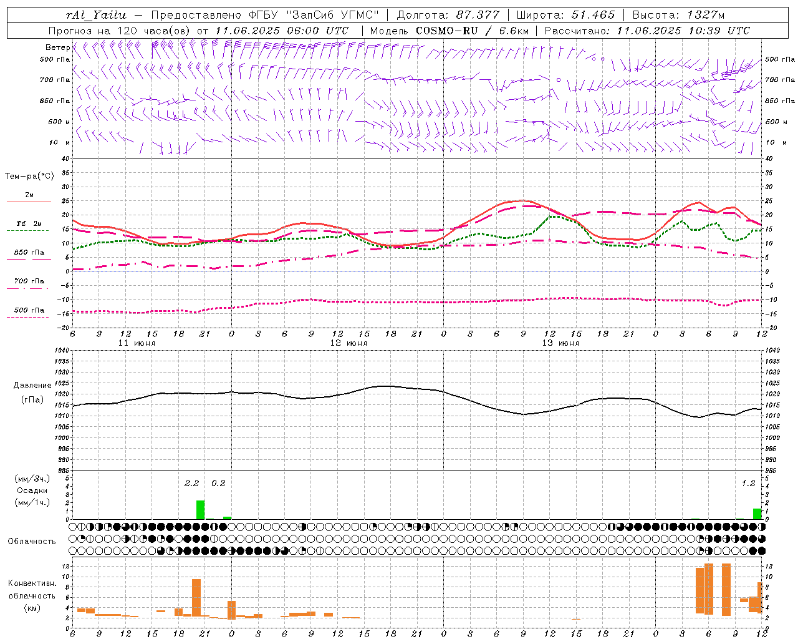Click the '11 июня' date label
The height and width of the screenshot is (639, 798).
pos(137,343)
